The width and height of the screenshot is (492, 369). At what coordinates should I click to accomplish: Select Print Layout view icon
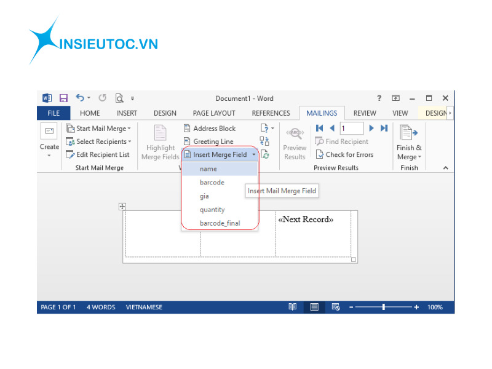pyautogui.click(x=314, y=307)
